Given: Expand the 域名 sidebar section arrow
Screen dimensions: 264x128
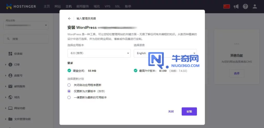Looking at the screenshot, I should [6, 97].
